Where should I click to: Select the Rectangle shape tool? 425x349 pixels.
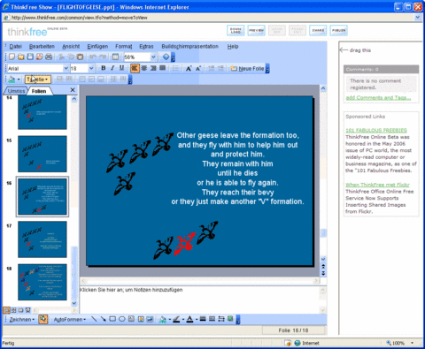click(x=112, y=319)
